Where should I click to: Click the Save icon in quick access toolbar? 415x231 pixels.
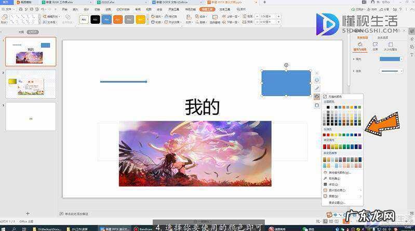[21, 9]
